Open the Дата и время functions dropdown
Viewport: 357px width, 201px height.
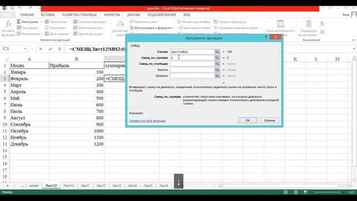point(57,33)
